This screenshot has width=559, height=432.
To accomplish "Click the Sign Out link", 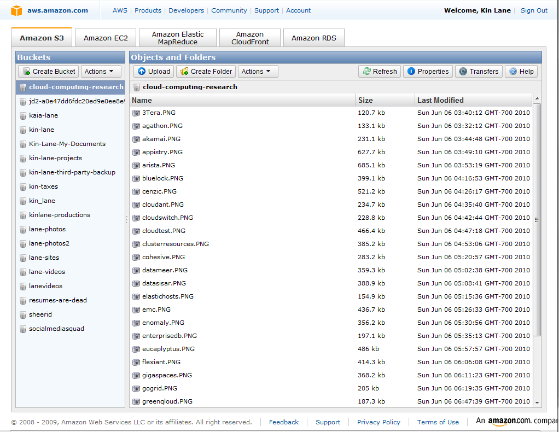I will pyautogui.click(x=534, y=10).
